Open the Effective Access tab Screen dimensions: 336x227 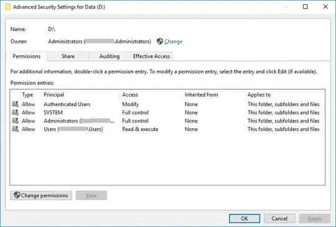pyautogui.click(x=151, y=56)
